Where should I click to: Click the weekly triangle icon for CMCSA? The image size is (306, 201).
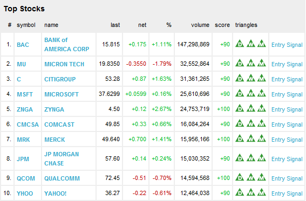251,123
